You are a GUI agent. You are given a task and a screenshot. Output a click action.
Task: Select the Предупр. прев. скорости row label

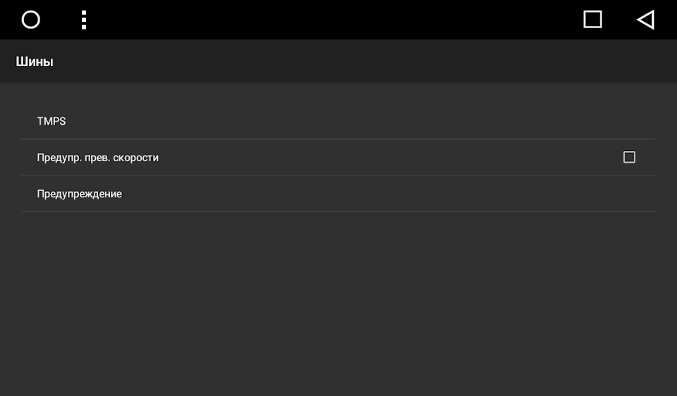pyautogui.click(x=97, y=157)
